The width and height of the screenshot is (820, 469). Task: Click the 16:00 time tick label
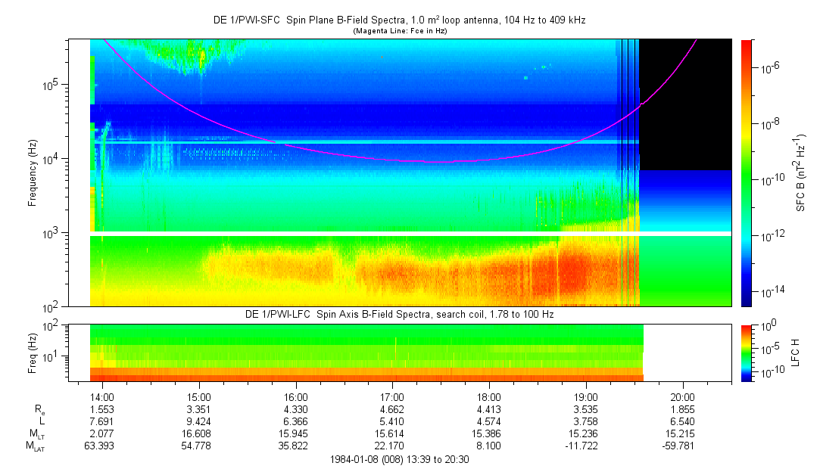pos(295,396)
